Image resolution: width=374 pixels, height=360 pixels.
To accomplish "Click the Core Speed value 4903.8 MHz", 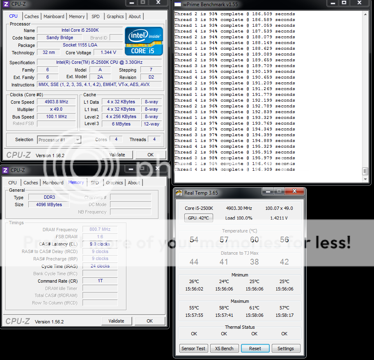I will 57,102.
